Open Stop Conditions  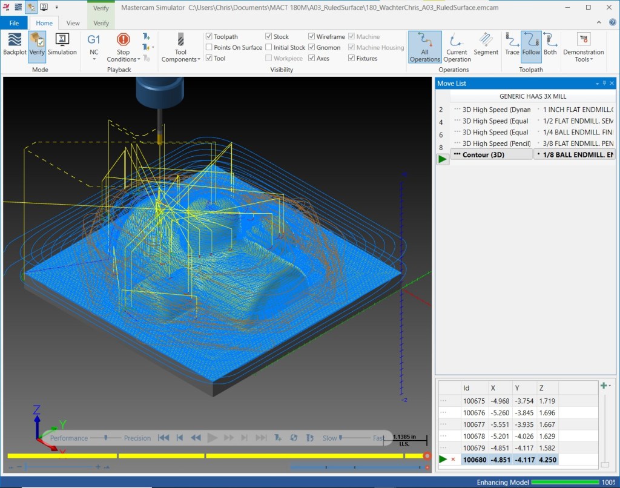pos(124,47)
